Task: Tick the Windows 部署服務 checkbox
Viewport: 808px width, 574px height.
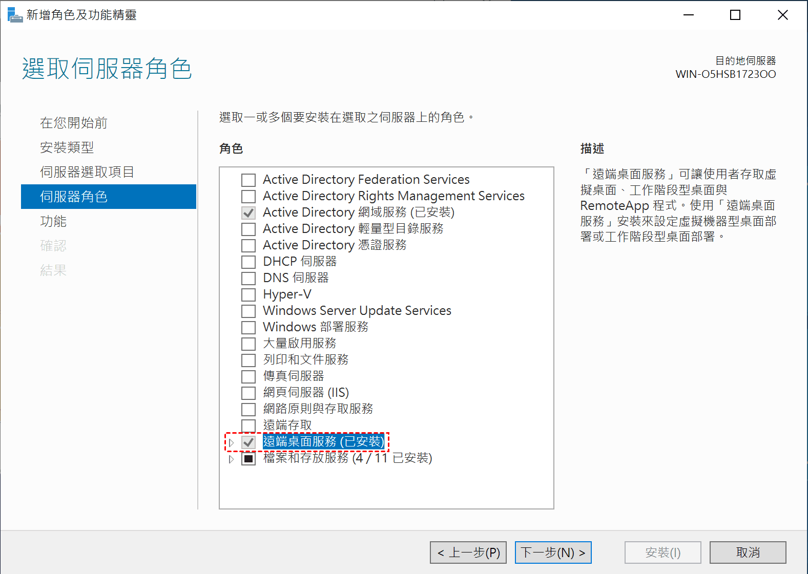Action: (248, 328)
